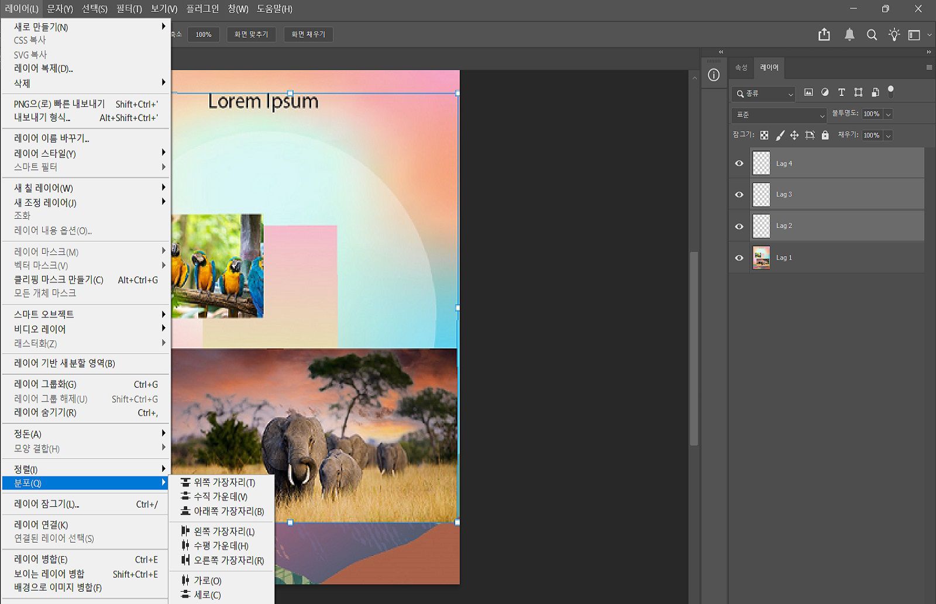936x604 pixels.
Task: Click the 화면 맞추기 button
Action: tap(251, 34)
